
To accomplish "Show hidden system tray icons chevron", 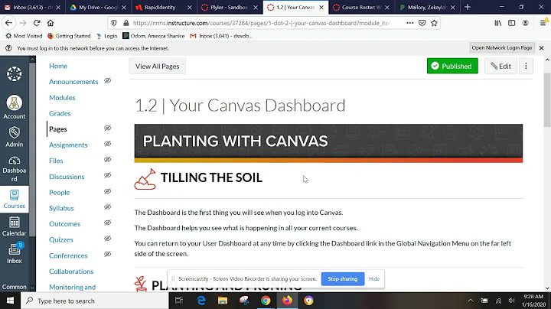I will pyautogui.click(x=471, y=301).
